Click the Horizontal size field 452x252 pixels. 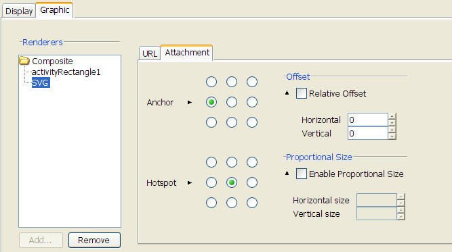coord(377,200)
